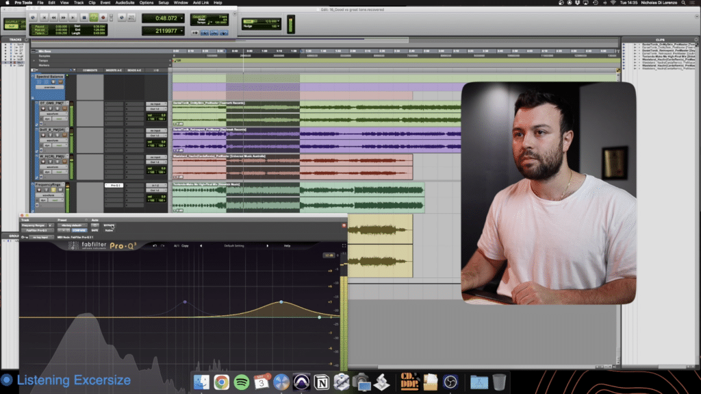Screen dimensions: 701x394
Task: Open the DT_OMS_PM waveform view selector
Action: 53,114
